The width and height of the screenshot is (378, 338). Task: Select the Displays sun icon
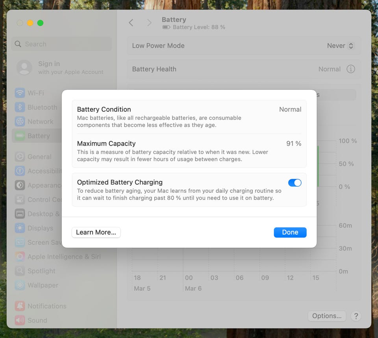[x=20, y=228]
